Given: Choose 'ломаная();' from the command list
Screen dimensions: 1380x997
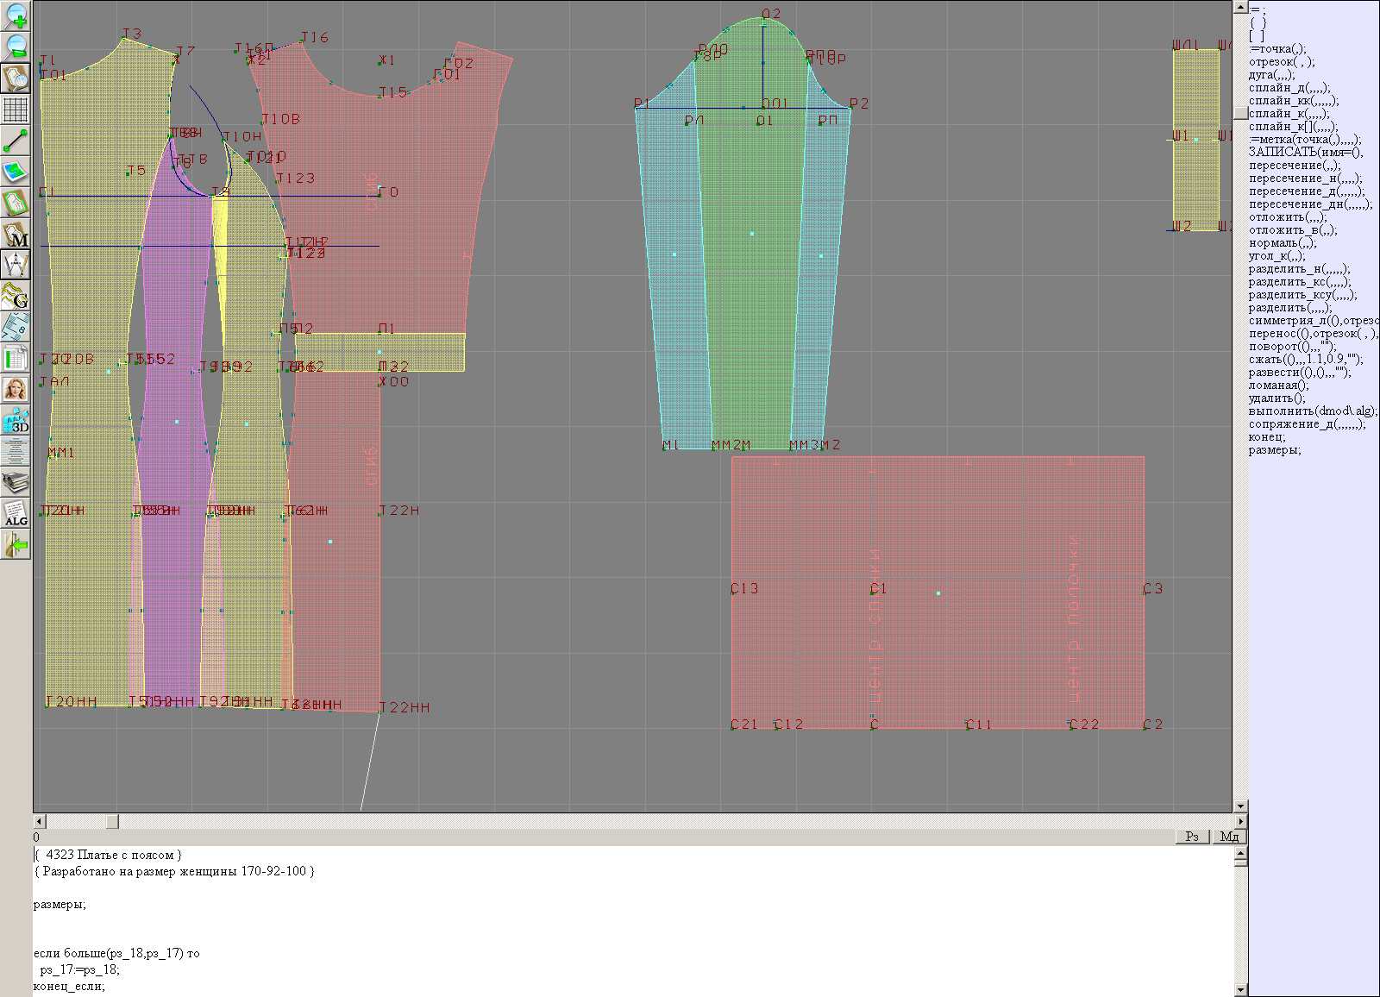Looking at the screenshot, I should 1278,386.
